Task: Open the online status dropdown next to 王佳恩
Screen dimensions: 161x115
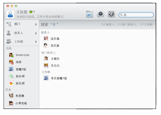Action: tap(32, 12)
